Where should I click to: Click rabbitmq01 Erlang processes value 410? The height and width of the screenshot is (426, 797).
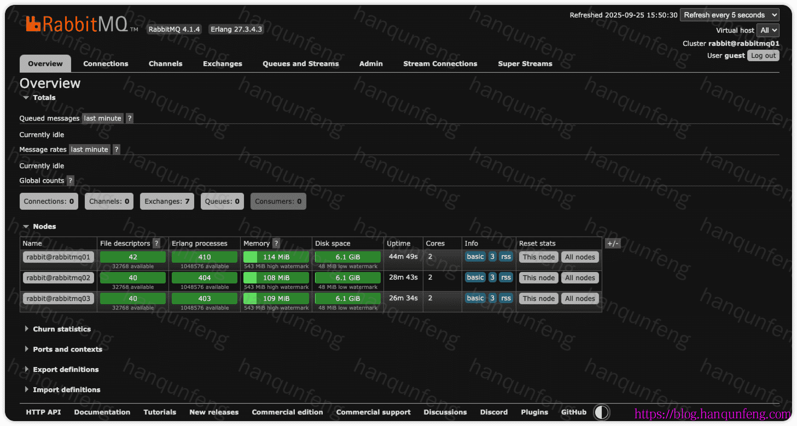[205, 257]
